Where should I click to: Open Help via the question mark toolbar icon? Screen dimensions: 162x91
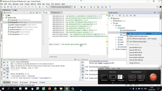(x=110, y=7)
